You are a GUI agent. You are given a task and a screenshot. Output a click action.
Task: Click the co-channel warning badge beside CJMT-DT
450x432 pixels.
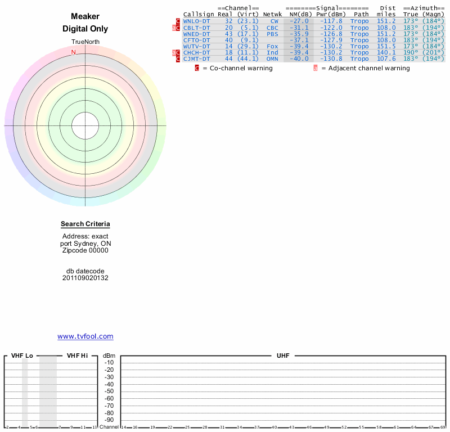(178, 59)
